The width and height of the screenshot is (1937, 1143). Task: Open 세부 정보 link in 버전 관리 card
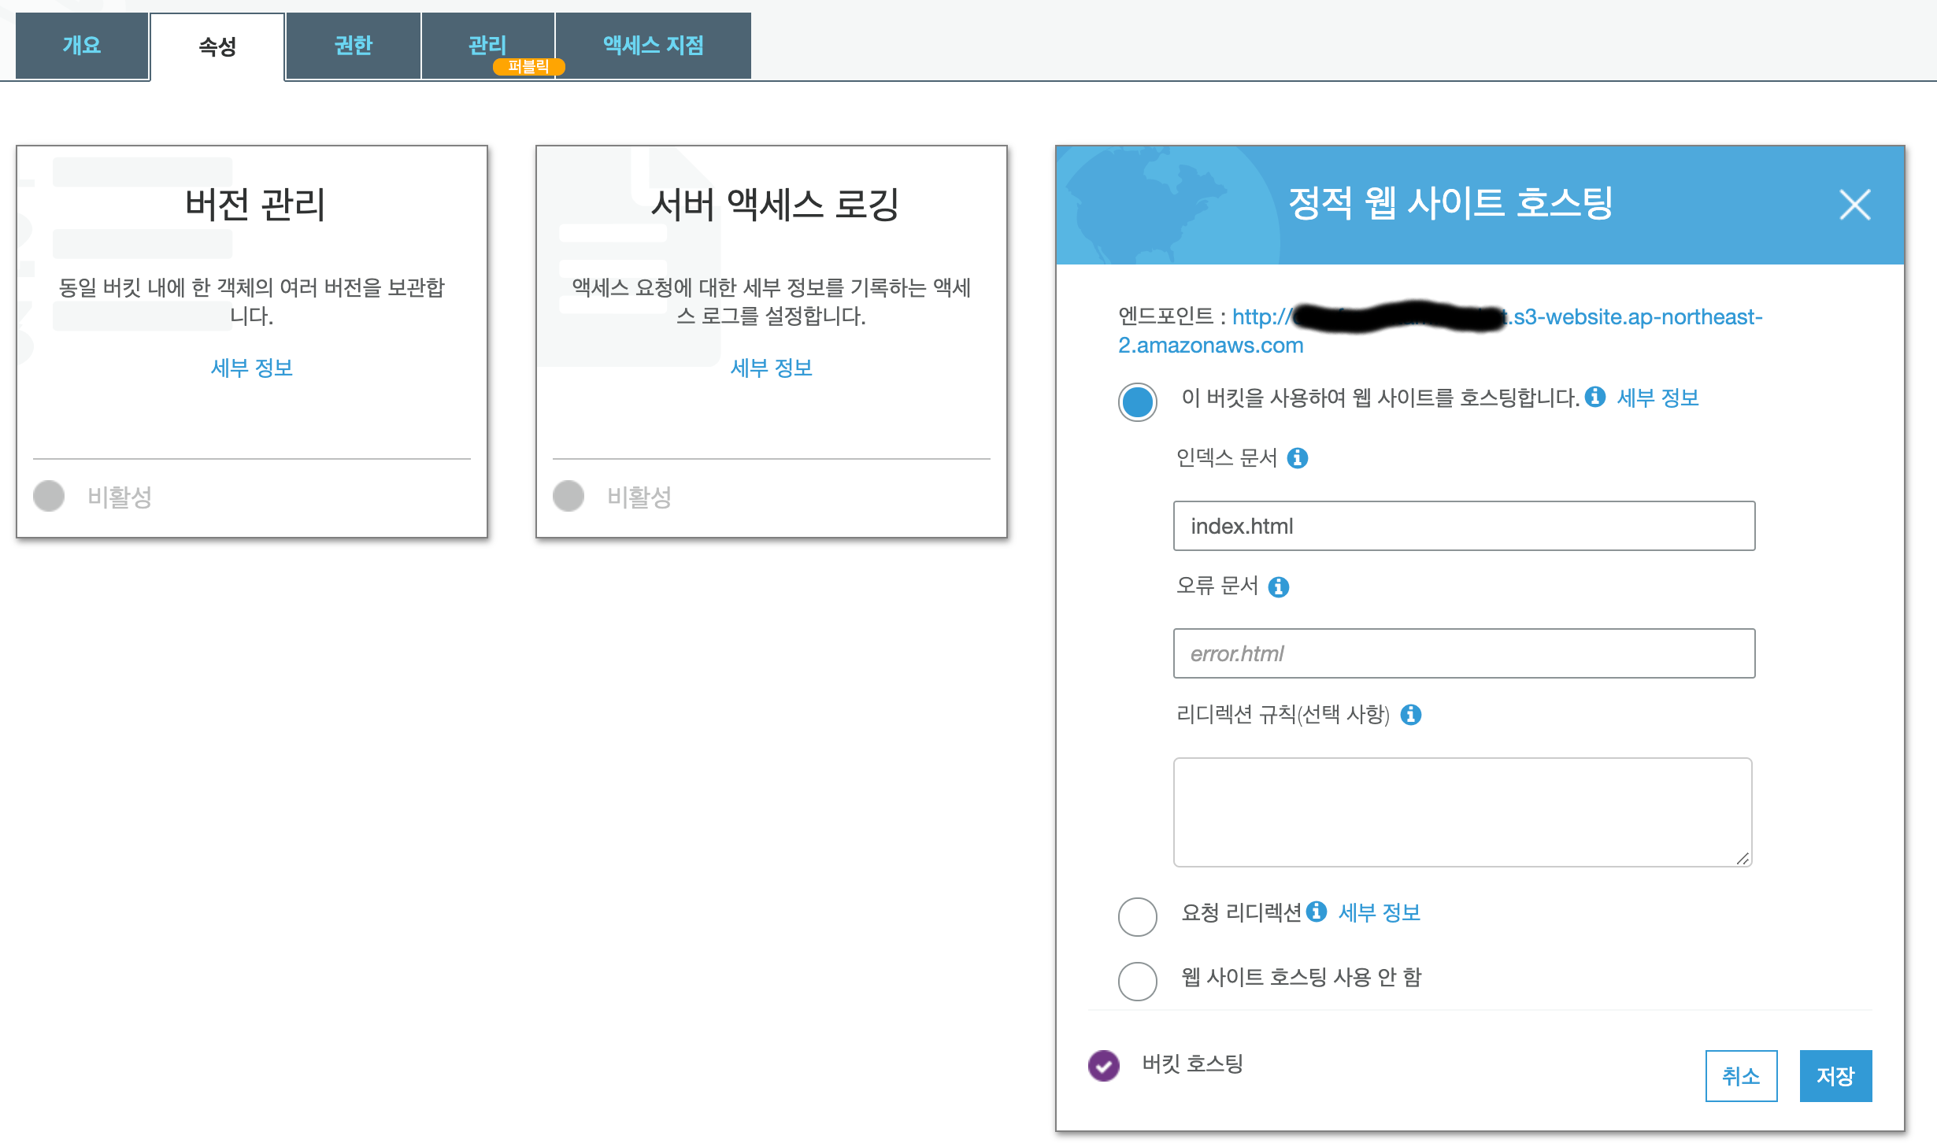(x=252, y=368)
